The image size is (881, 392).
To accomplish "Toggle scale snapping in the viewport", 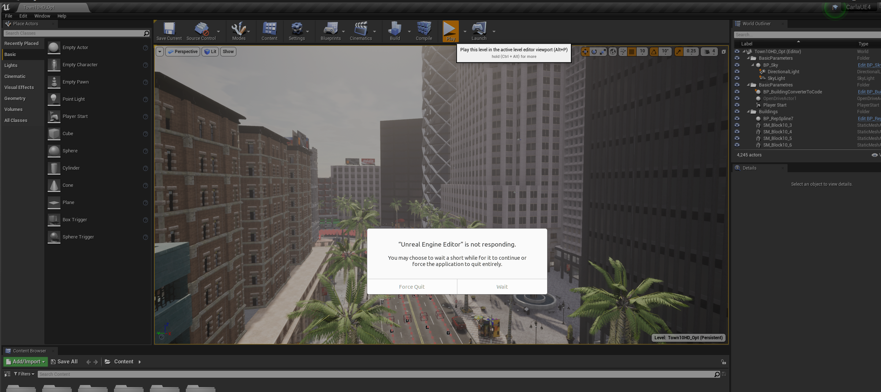I will click(x=679, y=52).
